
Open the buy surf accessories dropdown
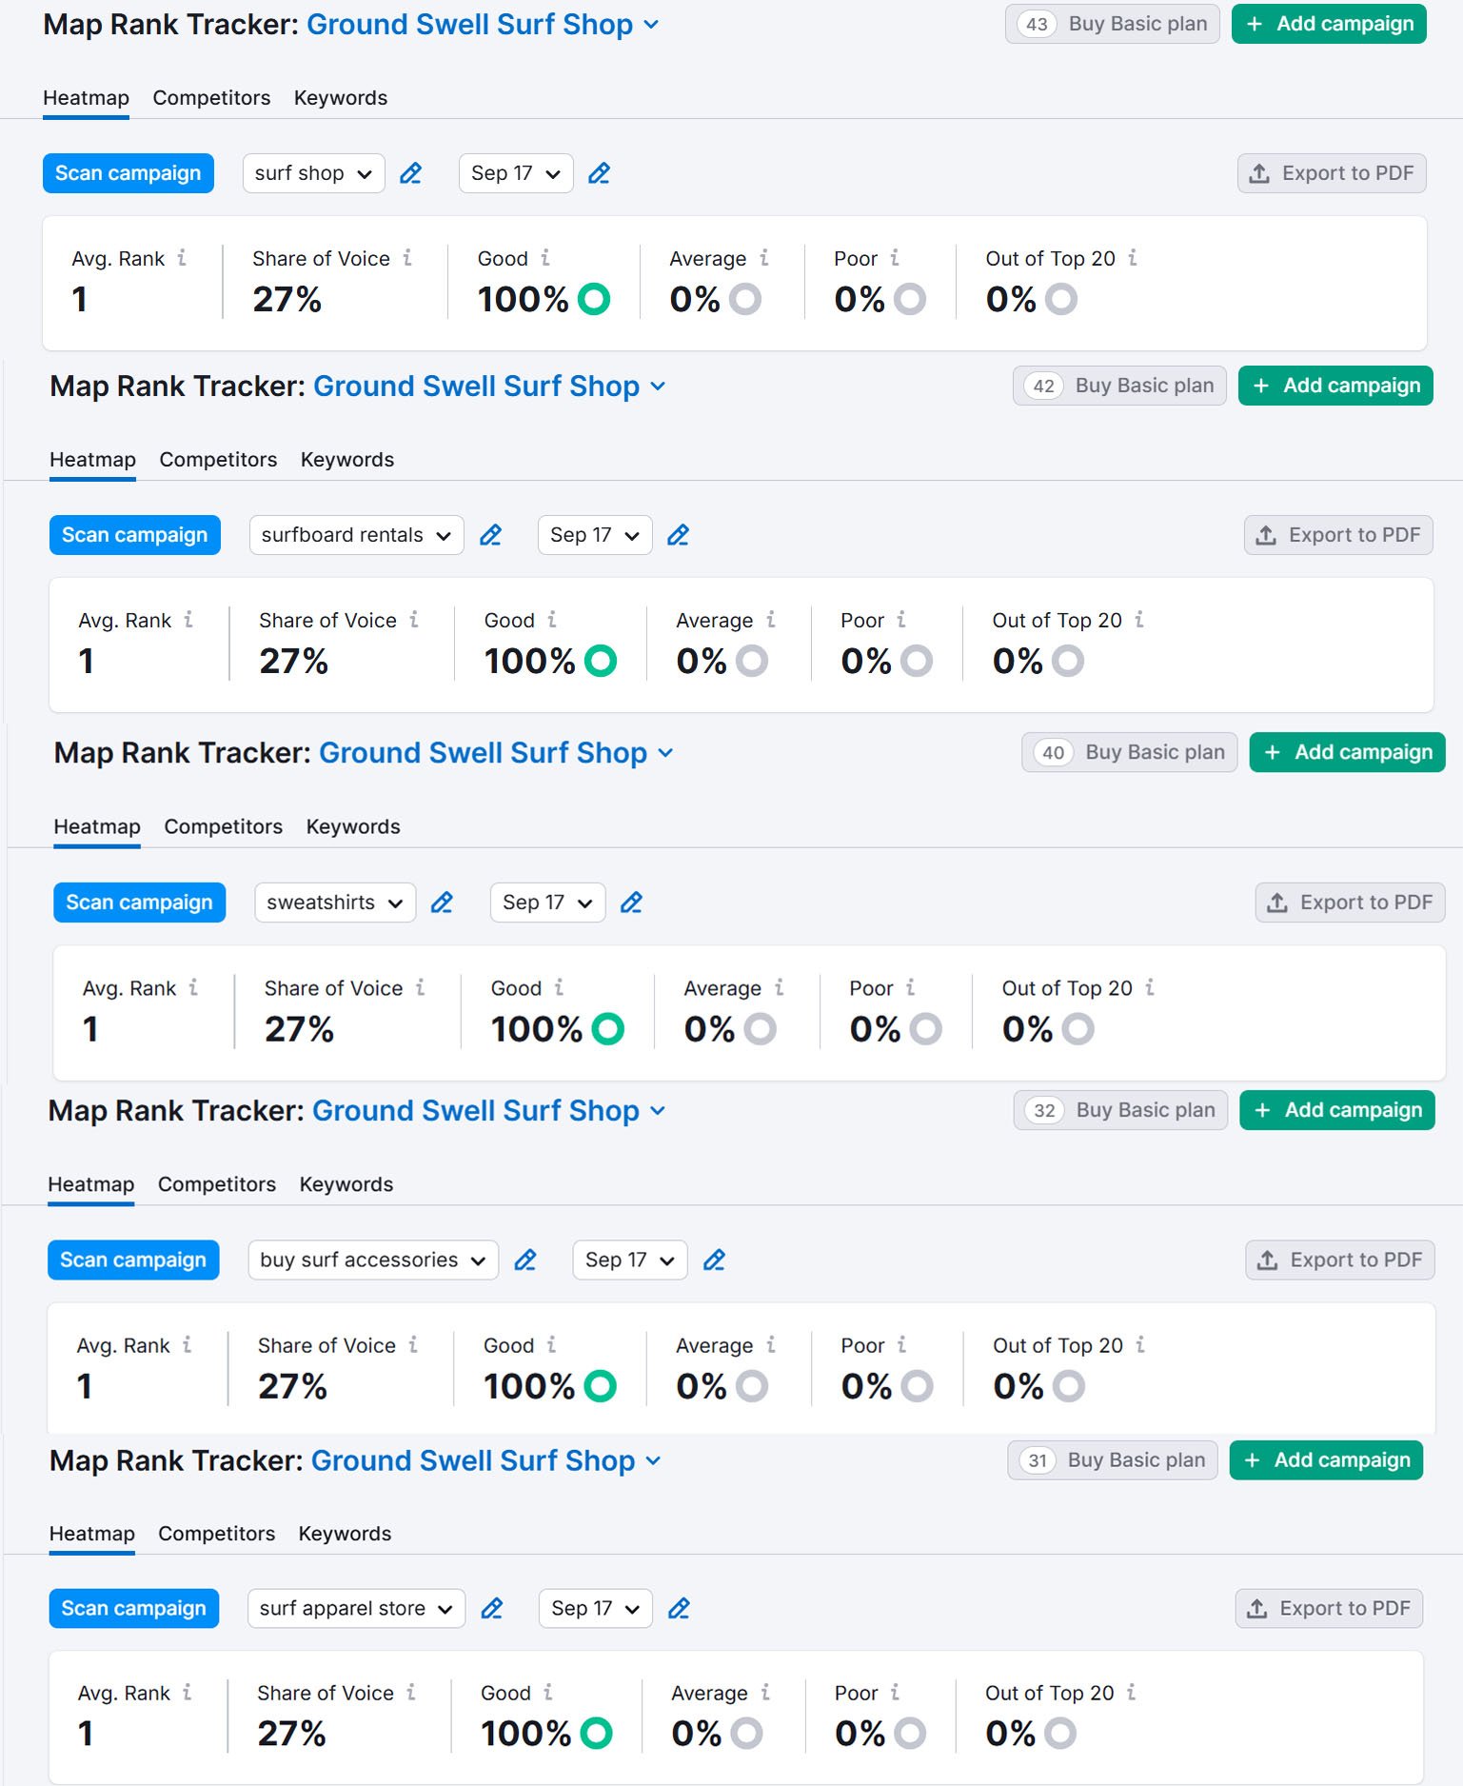(372, 1260)
